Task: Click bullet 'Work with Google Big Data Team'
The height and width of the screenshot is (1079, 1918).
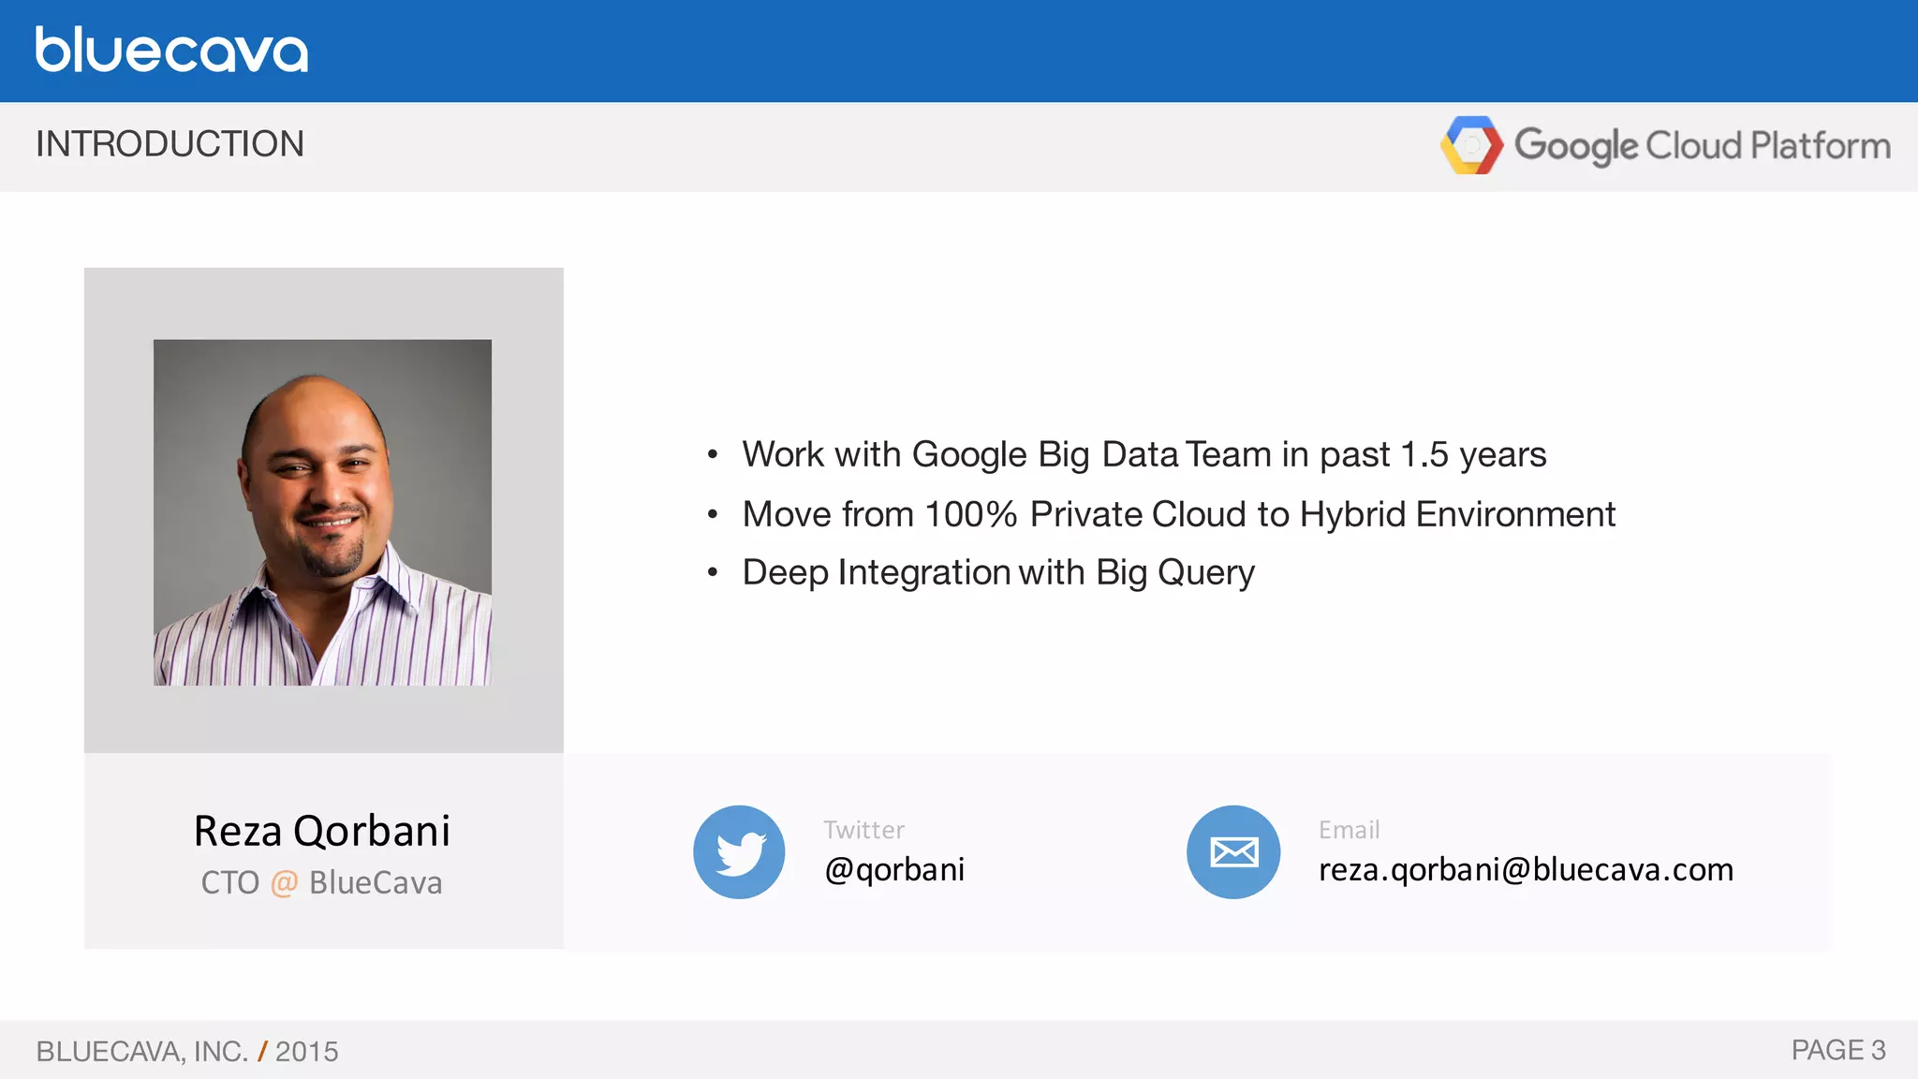Action: click(x=1143, y=455)
